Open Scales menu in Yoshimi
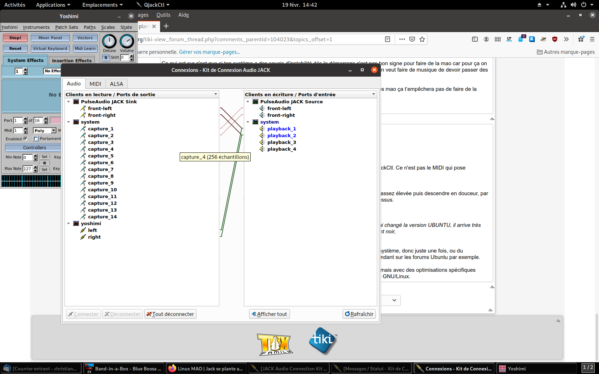The height and width of the screenshot is (374, 599). 108,27
